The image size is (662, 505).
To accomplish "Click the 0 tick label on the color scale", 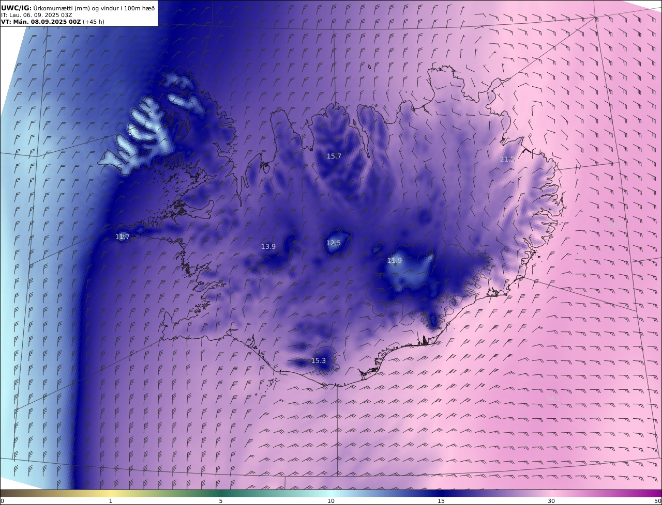I will tap(2, 501).
